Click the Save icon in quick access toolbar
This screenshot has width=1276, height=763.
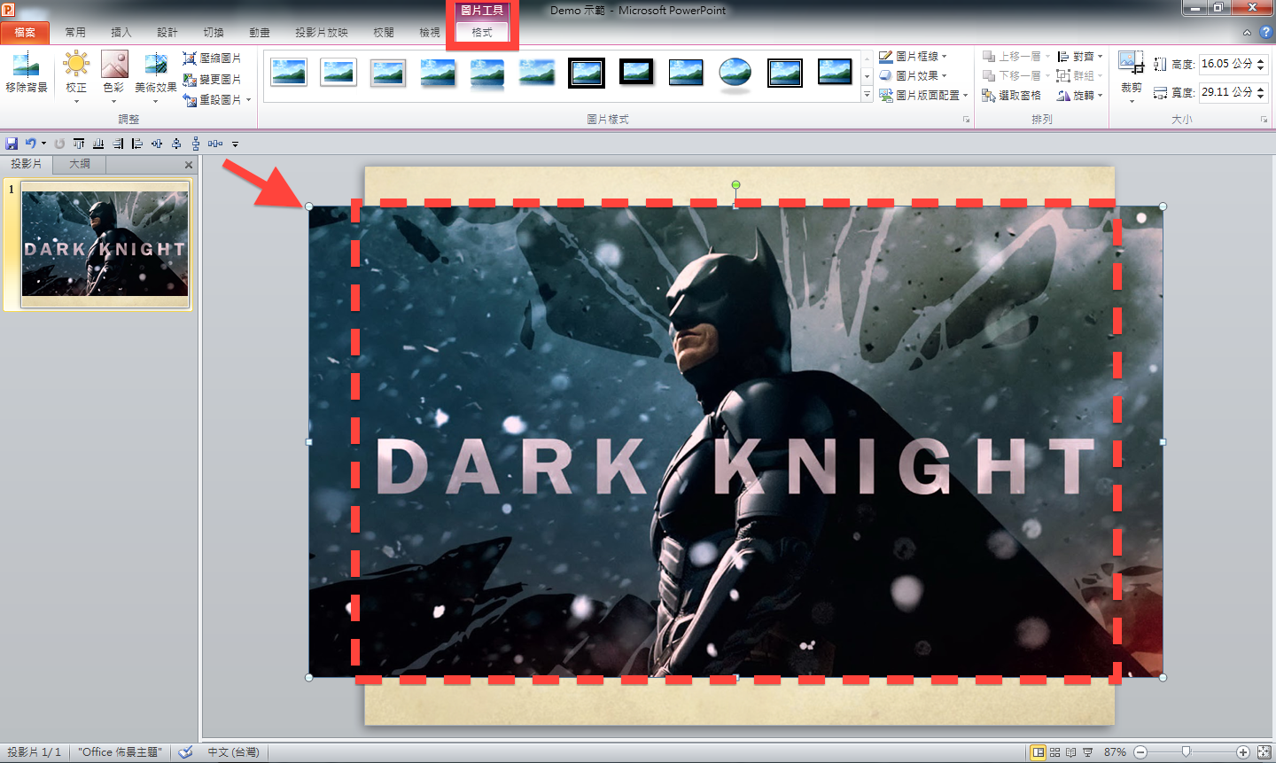(x=12, y=144)
